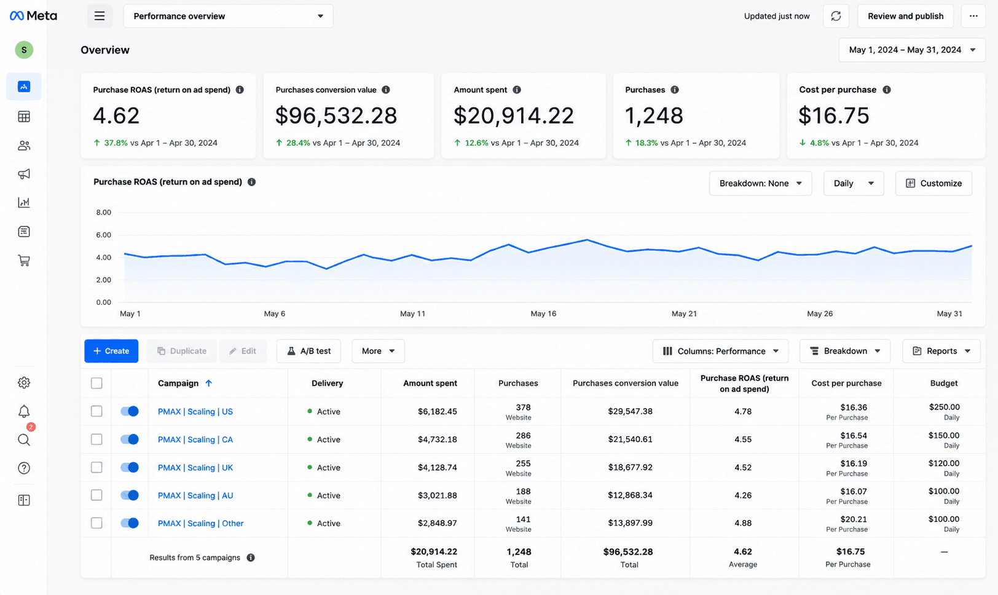Open the Reports dropdown
Screen dimensions: 998x595
click(941, 351)
